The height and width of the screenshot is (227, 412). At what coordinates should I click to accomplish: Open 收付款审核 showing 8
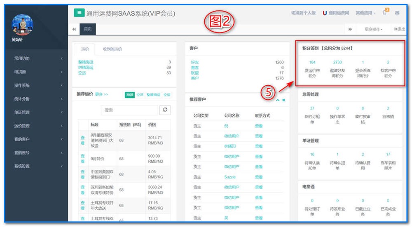(363, 115)
